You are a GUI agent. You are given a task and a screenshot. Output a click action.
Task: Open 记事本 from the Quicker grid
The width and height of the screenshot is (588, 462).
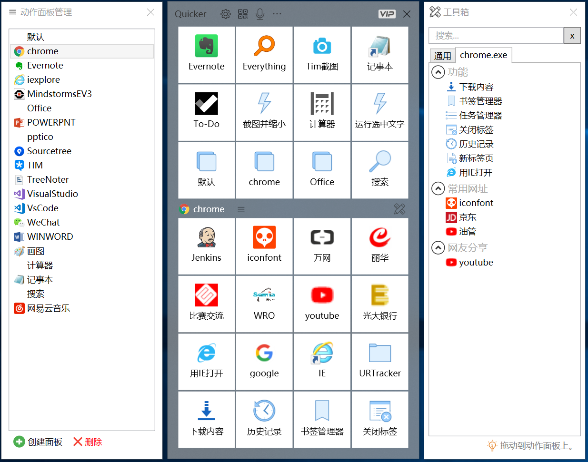click(380, 55)
